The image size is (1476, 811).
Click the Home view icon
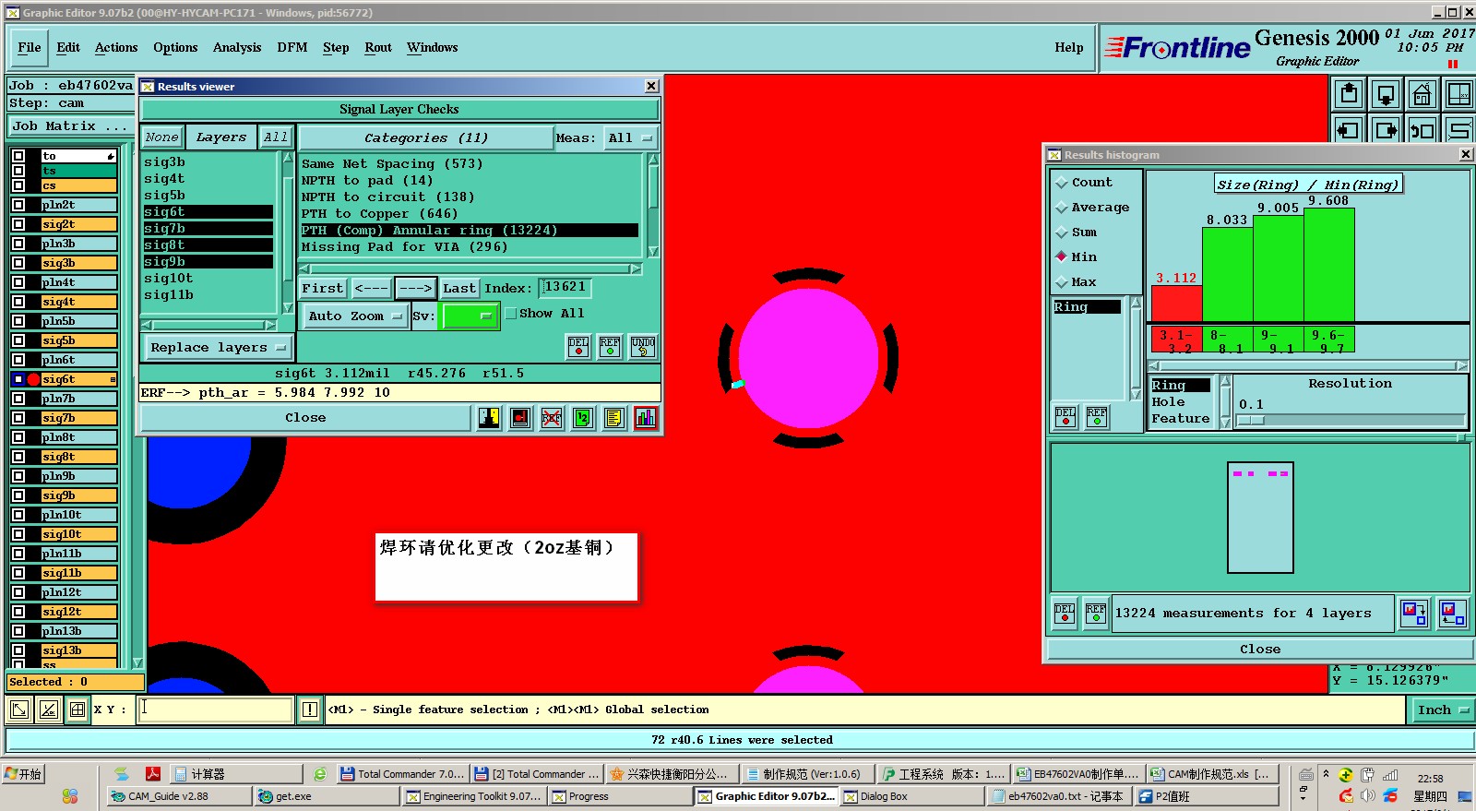coord(1422,94)
